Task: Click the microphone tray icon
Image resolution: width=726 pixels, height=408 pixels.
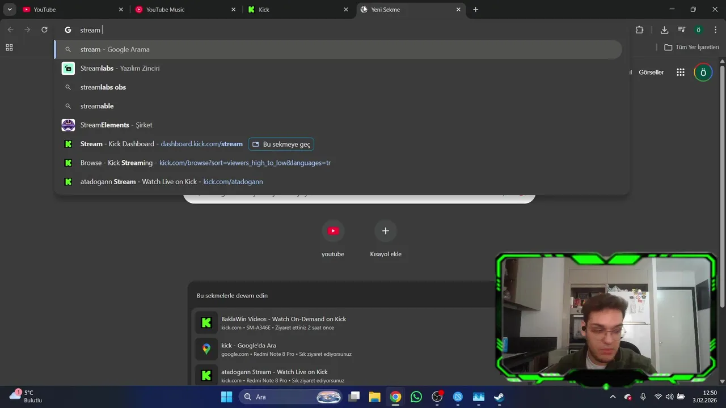Action: point(643,397)
